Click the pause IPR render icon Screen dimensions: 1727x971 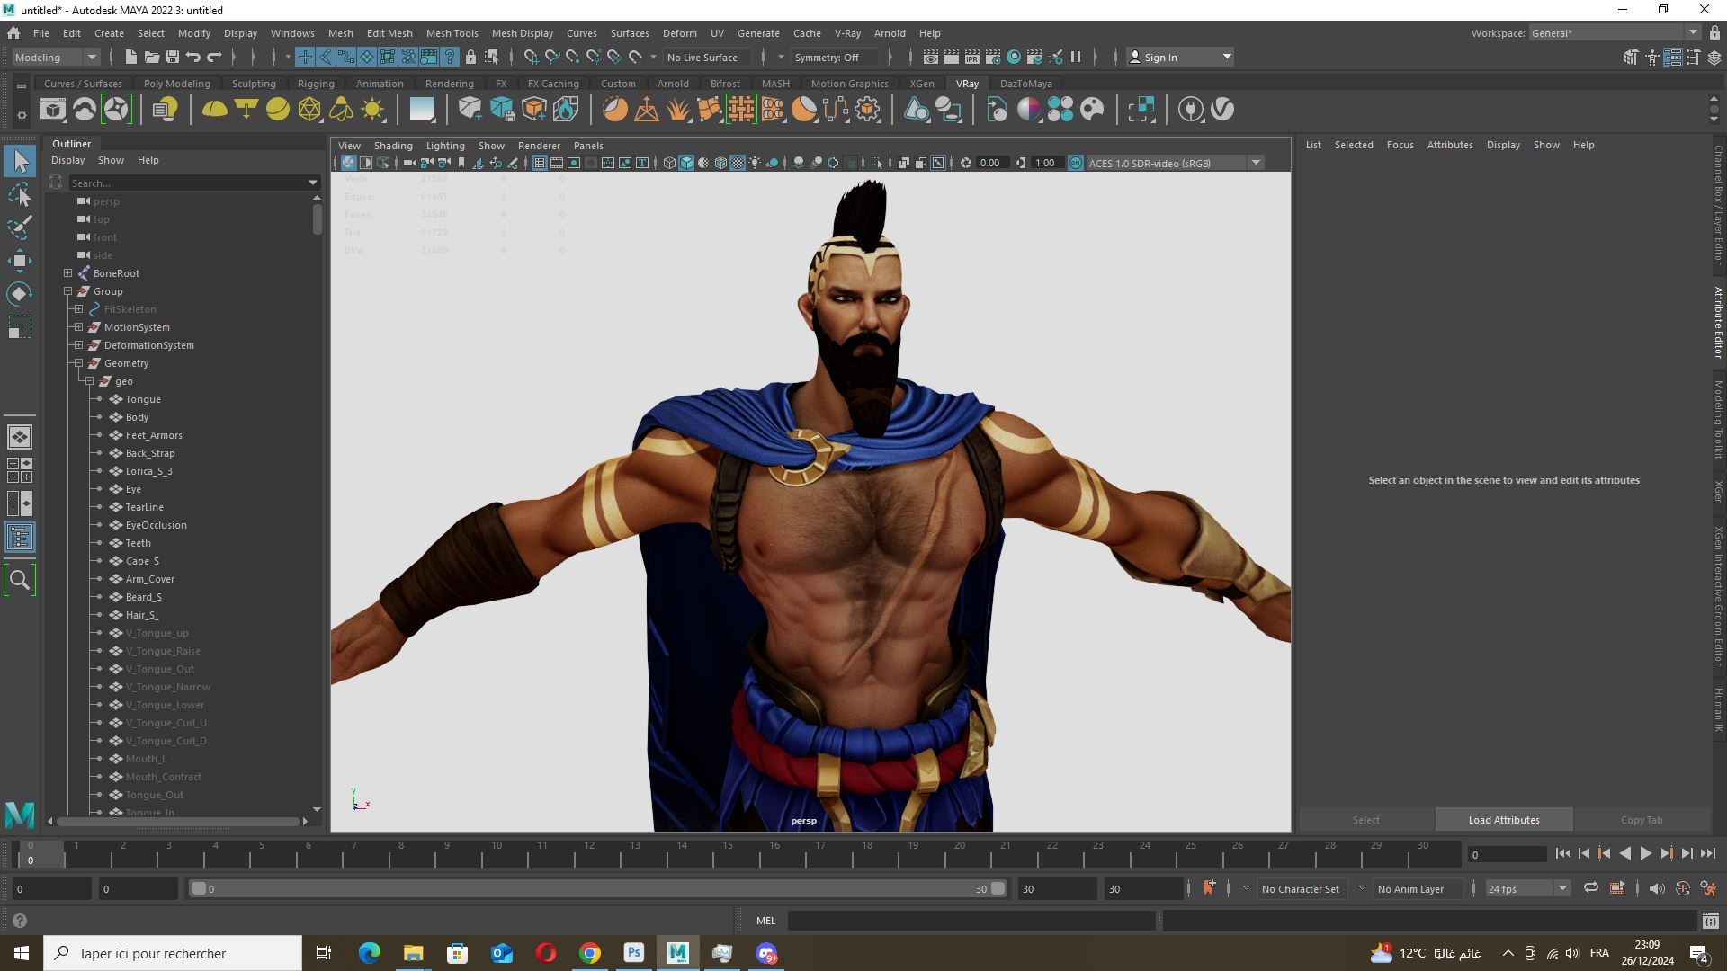(1076, 57)
